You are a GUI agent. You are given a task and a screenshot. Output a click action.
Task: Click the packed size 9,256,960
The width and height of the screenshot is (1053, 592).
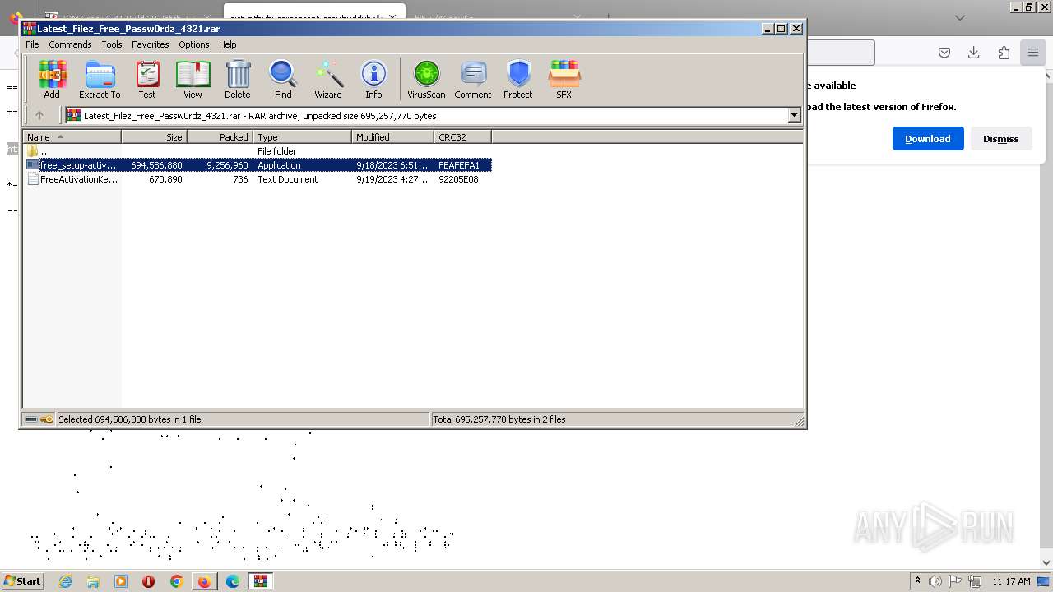tap(228, 165)
